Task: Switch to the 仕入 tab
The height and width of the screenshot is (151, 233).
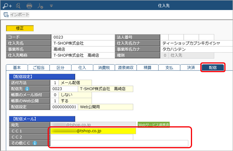Action: (x=82, y=67)
